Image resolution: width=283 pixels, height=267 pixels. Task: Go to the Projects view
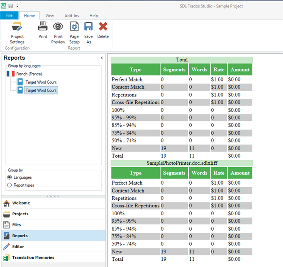coord(54,214)
